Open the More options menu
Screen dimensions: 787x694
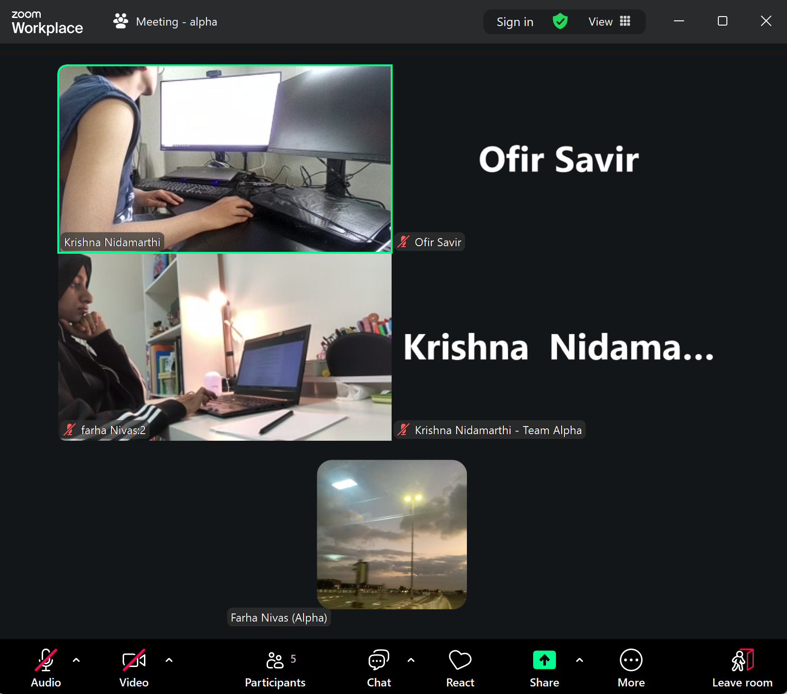coord(631,660)
